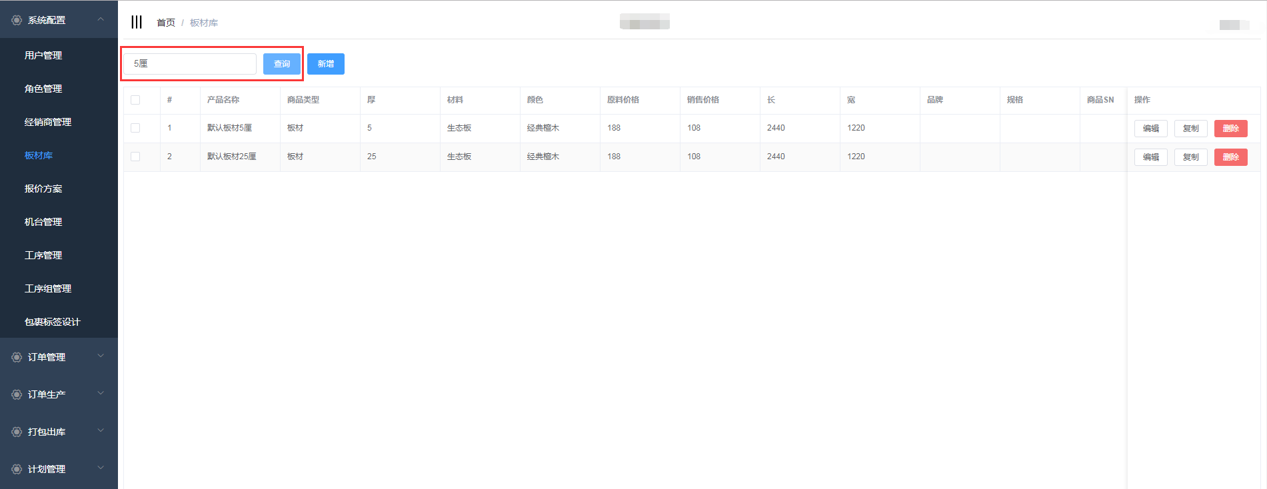Delete the 默认板材5厘 row with 删除

(1230, 129)
